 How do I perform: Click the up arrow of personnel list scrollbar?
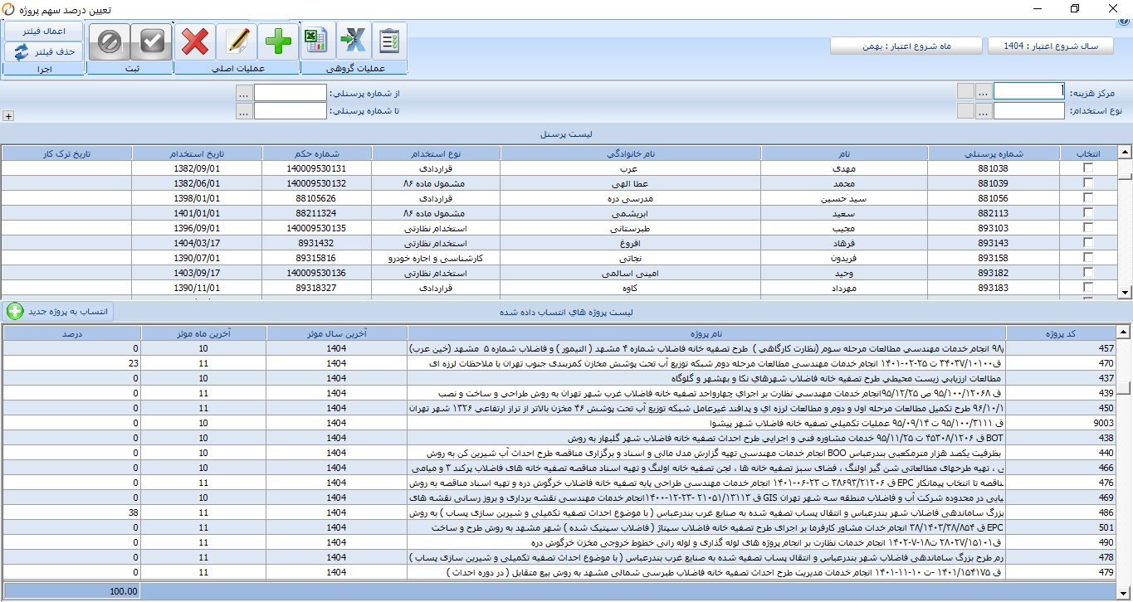pyautogui.click(x=1125, y=152)
